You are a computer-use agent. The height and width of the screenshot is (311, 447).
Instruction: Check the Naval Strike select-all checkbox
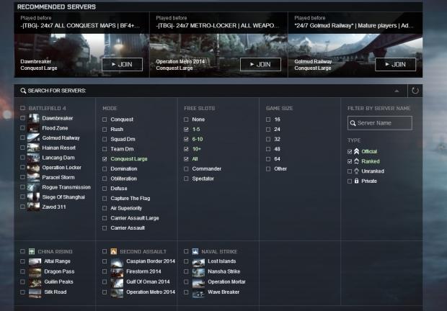pyautogui.click(x=186, y=251)
